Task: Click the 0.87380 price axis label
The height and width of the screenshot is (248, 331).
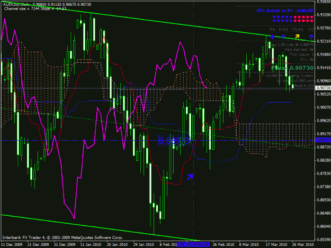Action: click(324, 187)
